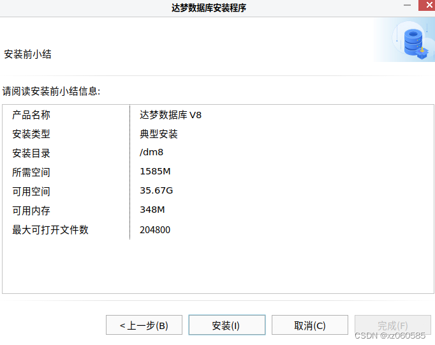435x345 pixels.
Task: Select the 典型安装 value
Action: [159, 134]
